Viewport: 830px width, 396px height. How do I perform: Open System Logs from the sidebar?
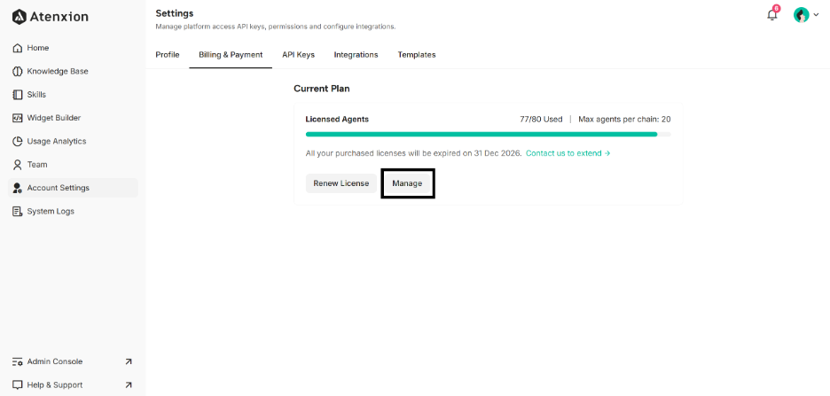[x=73, y=211]
